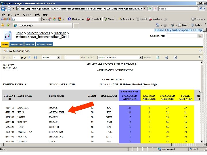This screenshot has width=207, height=155.
Task: Click the Search for text field
Action: point(181,36)
